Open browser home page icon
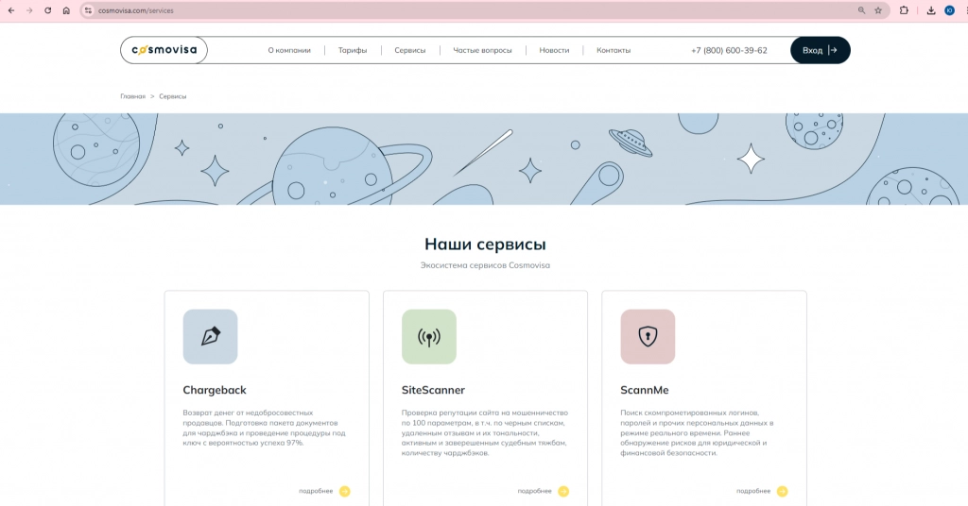The height and width of the screenshot is (506, 968). [66, 10]
